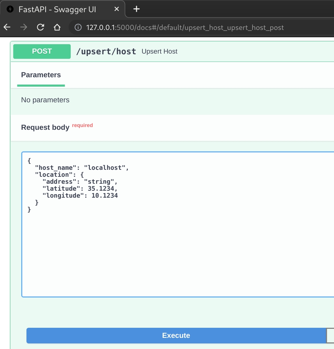Image resolution: width=334 pixels, height=349 pixels.
Task: Open a new browser tab
Action: [x=137, y=9]
